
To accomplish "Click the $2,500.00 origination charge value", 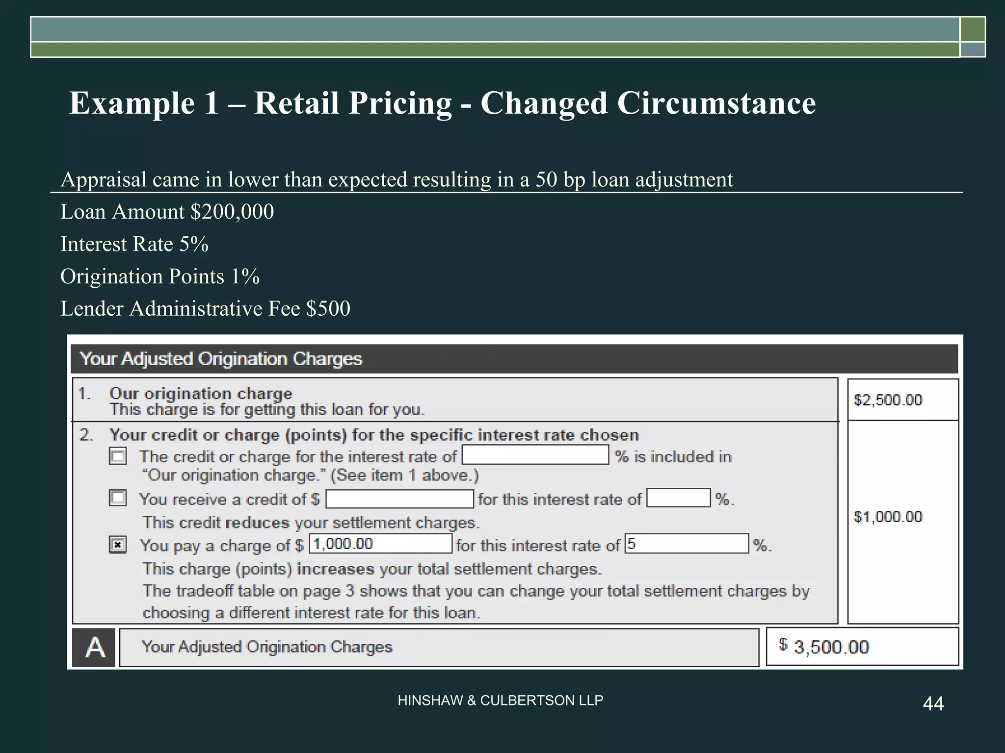I will click(x=888, y=400).
